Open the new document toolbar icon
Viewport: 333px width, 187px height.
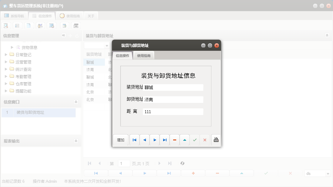[x=29, y=25]
